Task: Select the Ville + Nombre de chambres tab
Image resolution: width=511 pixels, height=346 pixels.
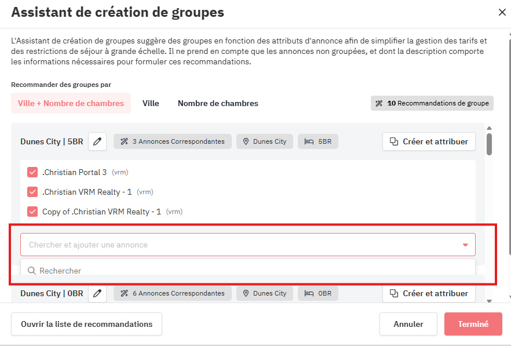Action: 71,103
